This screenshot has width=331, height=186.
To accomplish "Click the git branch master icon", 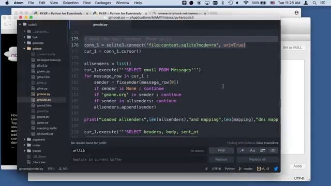I will click(x=240, y=169).
